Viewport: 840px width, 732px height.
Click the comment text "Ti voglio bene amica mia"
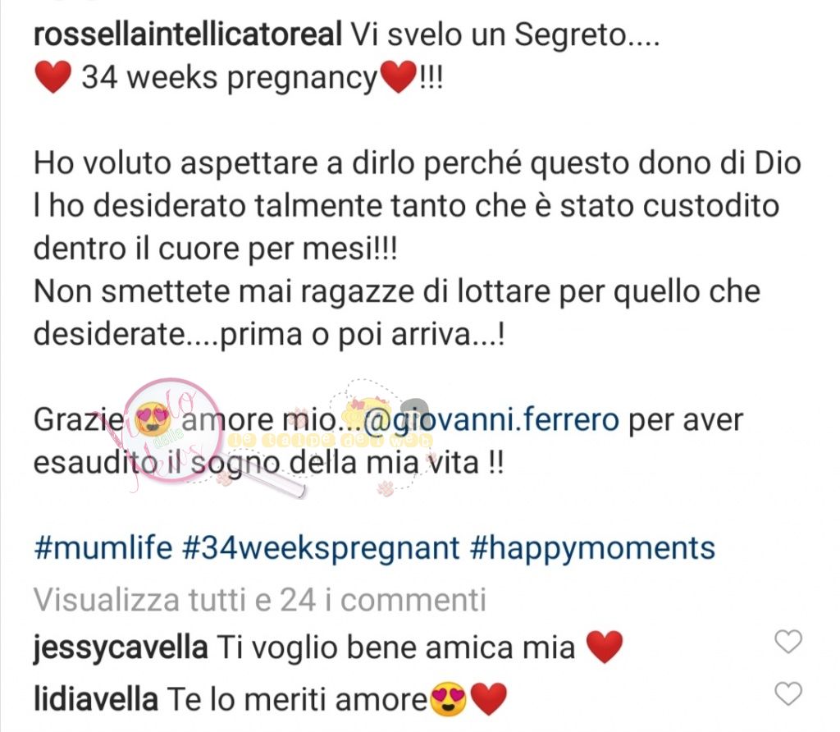click(x=396, y=647)
